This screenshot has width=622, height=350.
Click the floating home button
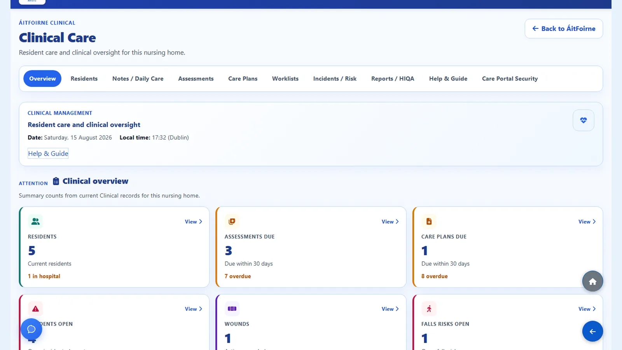point(592,281)
